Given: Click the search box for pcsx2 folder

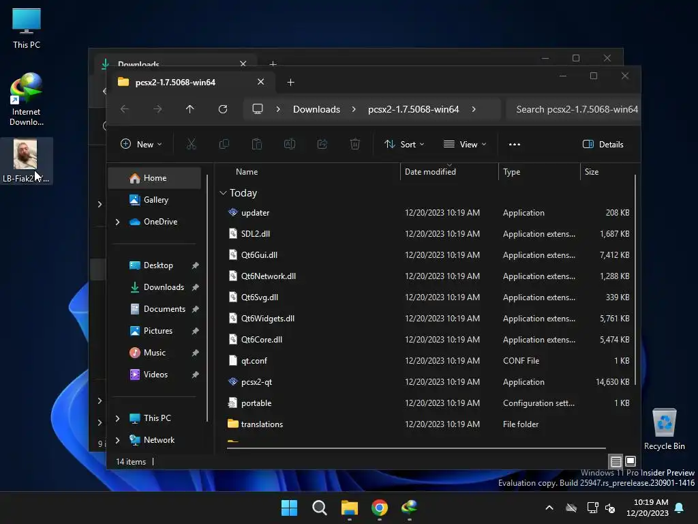Looking at the screenshot, I should pos(573,109).
